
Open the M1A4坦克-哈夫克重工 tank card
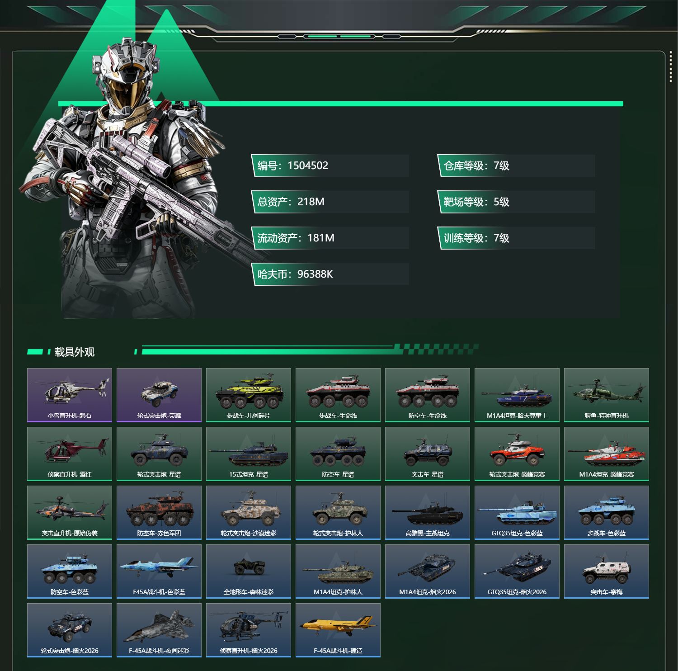517,395
